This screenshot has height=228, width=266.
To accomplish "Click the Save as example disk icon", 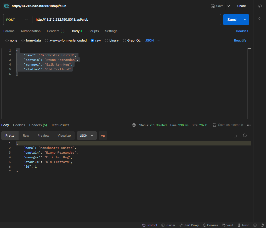I will [x=214, y=125].
